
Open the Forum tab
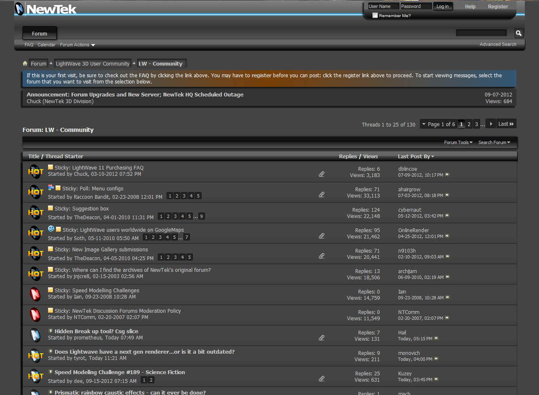40,33
